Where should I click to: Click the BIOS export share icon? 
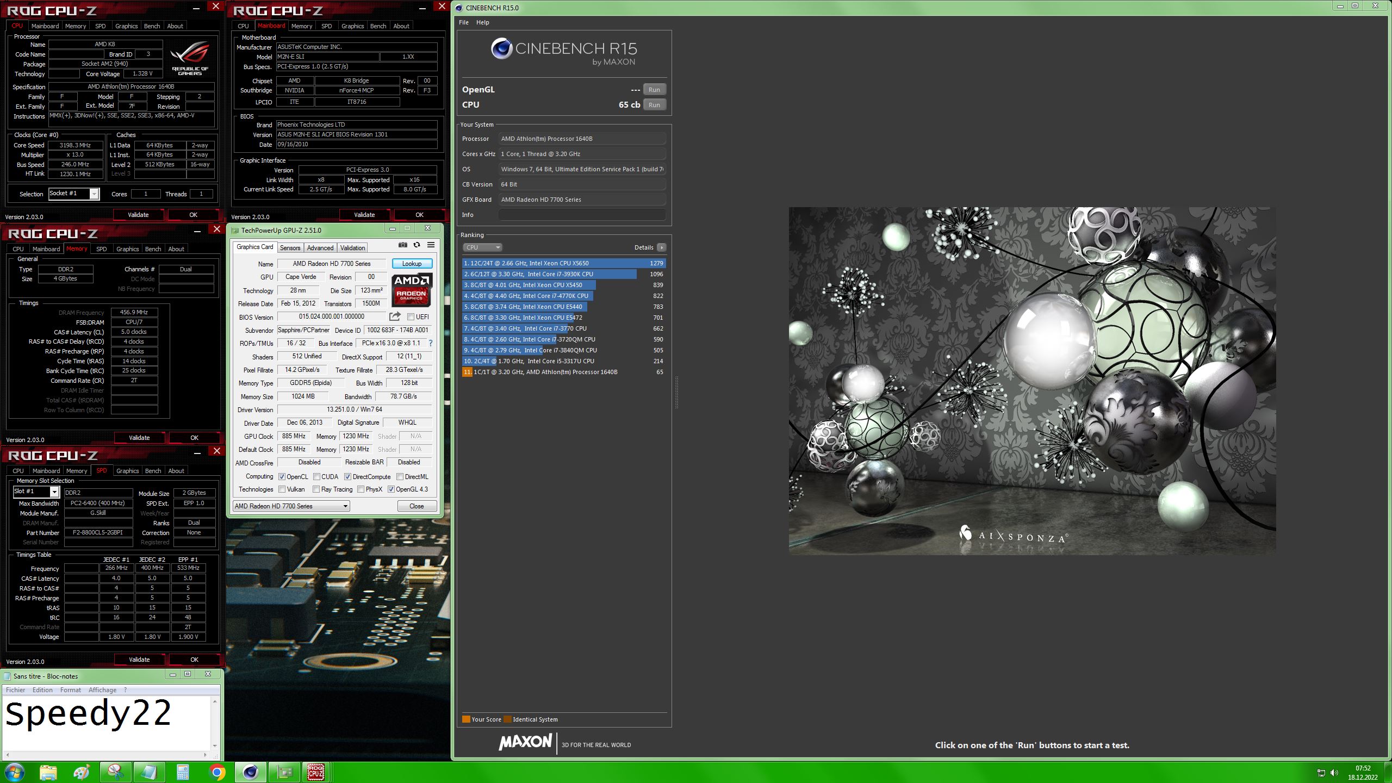395,316
